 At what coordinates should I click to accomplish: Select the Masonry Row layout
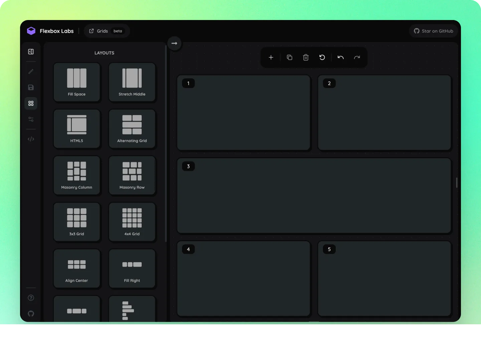point(132,176)
